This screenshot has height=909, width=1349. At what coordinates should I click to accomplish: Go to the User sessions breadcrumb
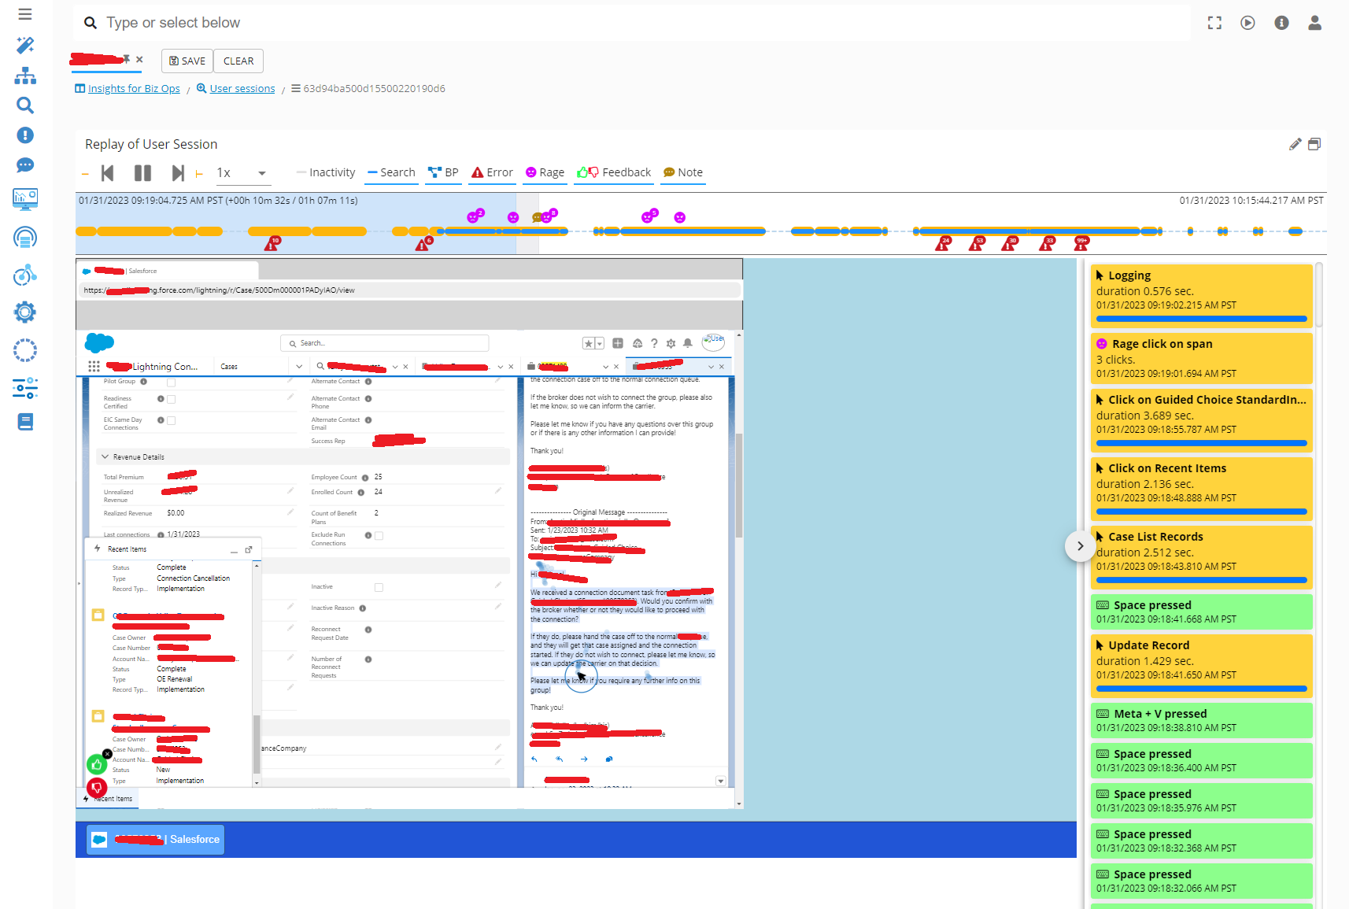(x=242, y=89)
